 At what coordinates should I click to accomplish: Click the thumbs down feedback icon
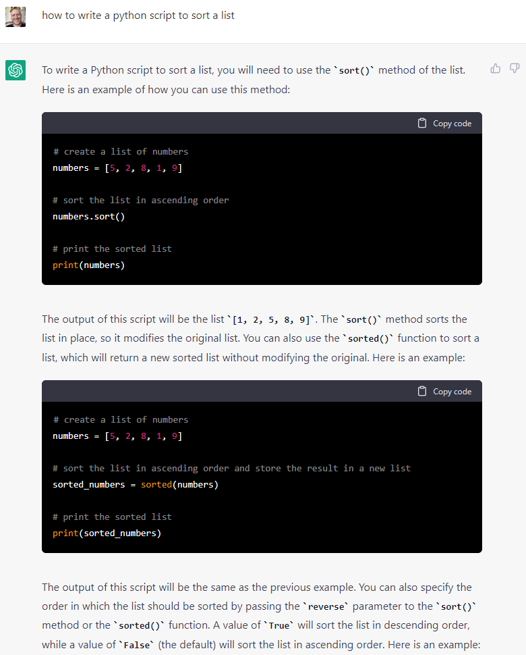coord(515,68)
